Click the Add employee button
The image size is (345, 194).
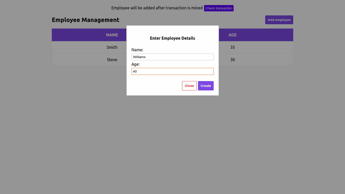[279, 20]
